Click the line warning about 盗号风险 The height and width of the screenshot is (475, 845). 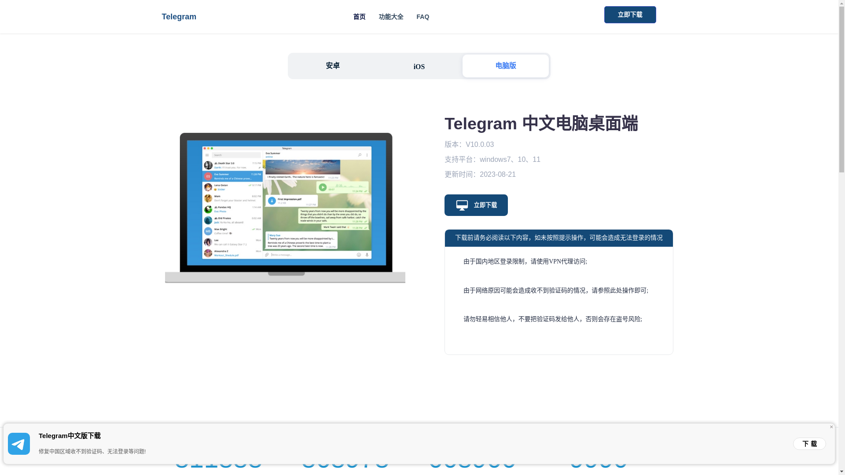coord(553,319)
